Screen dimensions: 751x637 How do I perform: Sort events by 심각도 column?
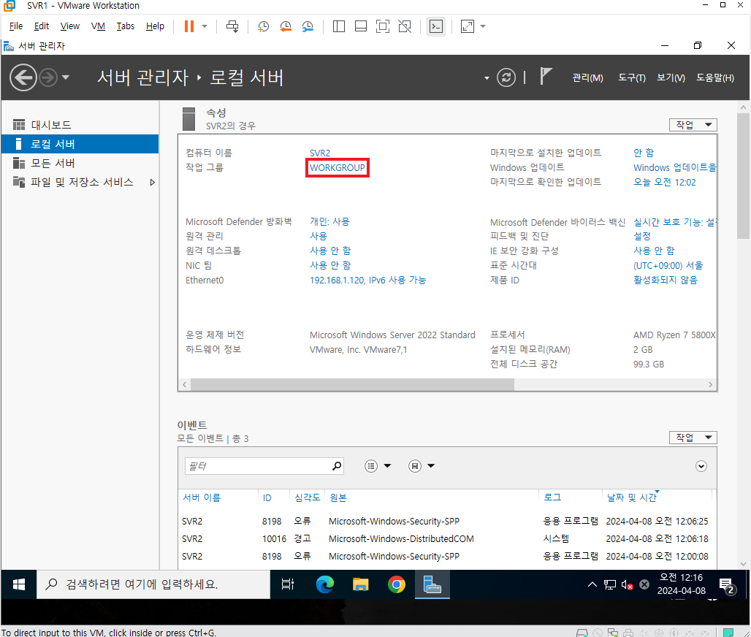[307, 498]
